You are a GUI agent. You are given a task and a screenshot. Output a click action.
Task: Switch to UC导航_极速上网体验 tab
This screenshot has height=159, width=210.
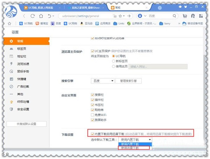[41, 8]
